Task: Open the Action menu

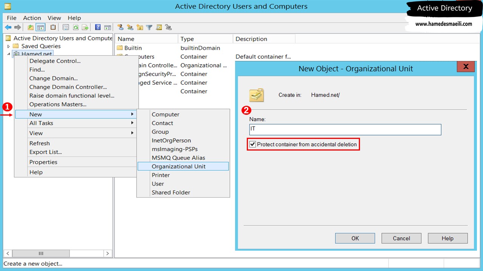Action: tap(32, 18)
